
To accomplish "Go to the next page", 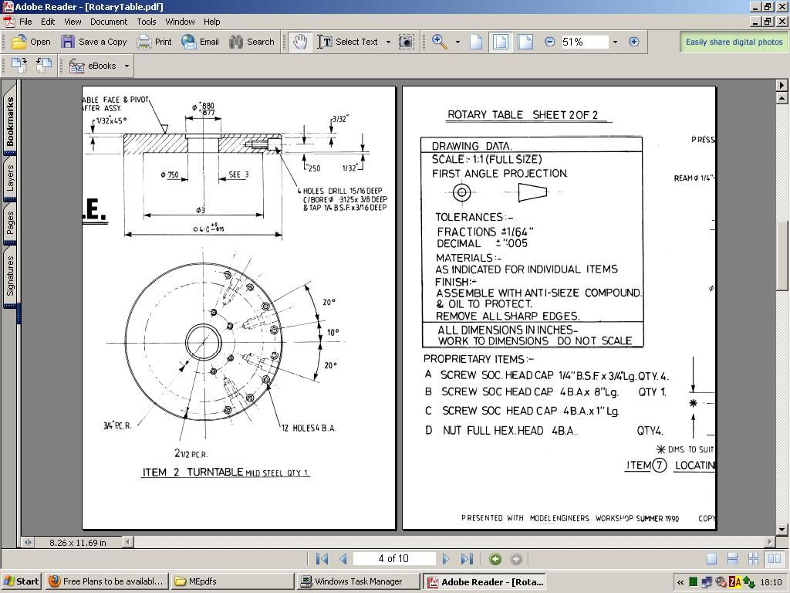I will (x=446, y=559).
